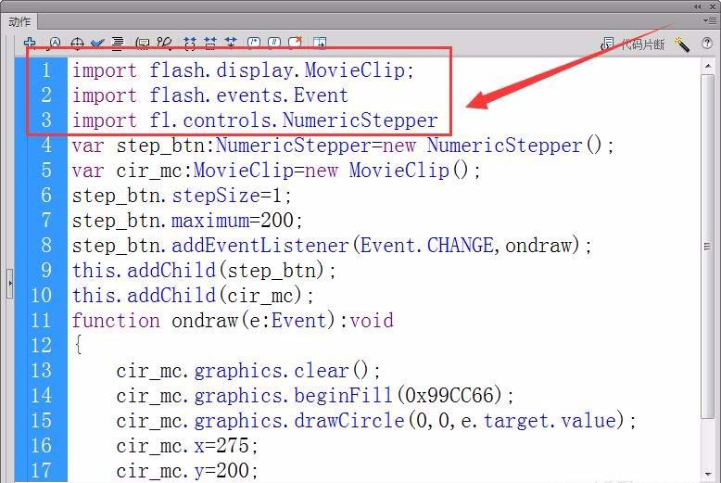The height and width of the screenshot is (483, 721).
Task: Click 'step_btn.maximum=200;' line
Action: (x=187, y=221)
